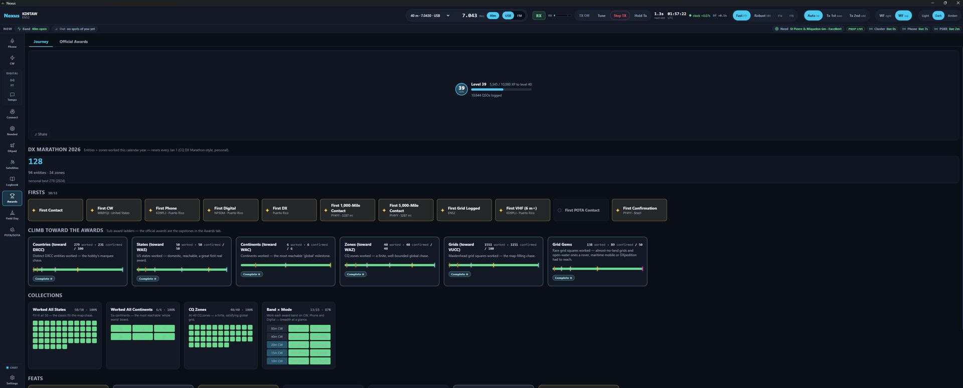Viewport: 963px width, 388px height.
Task: Open the CW mode in sidebar
Action: [x=12, y=60]
